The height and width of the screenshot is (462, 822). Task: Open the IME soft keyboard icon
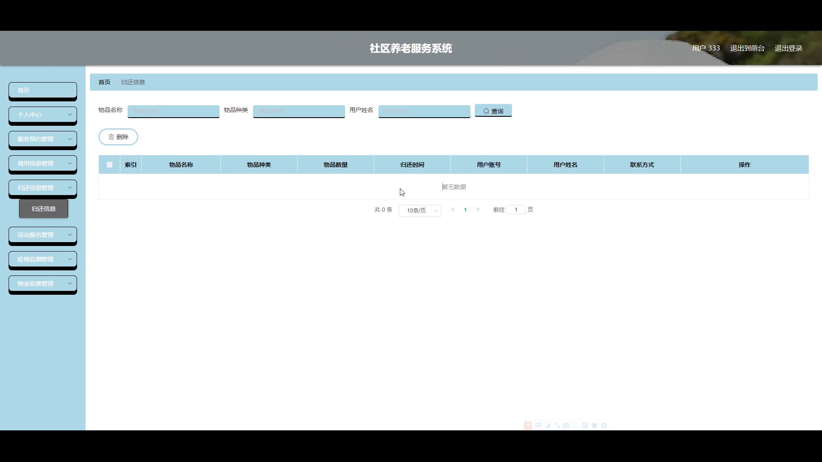point(566,426)
